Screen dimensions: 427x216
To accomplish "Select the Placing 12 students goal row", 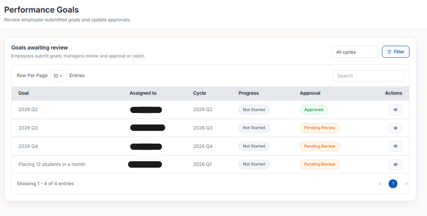I will coord(52,164).
